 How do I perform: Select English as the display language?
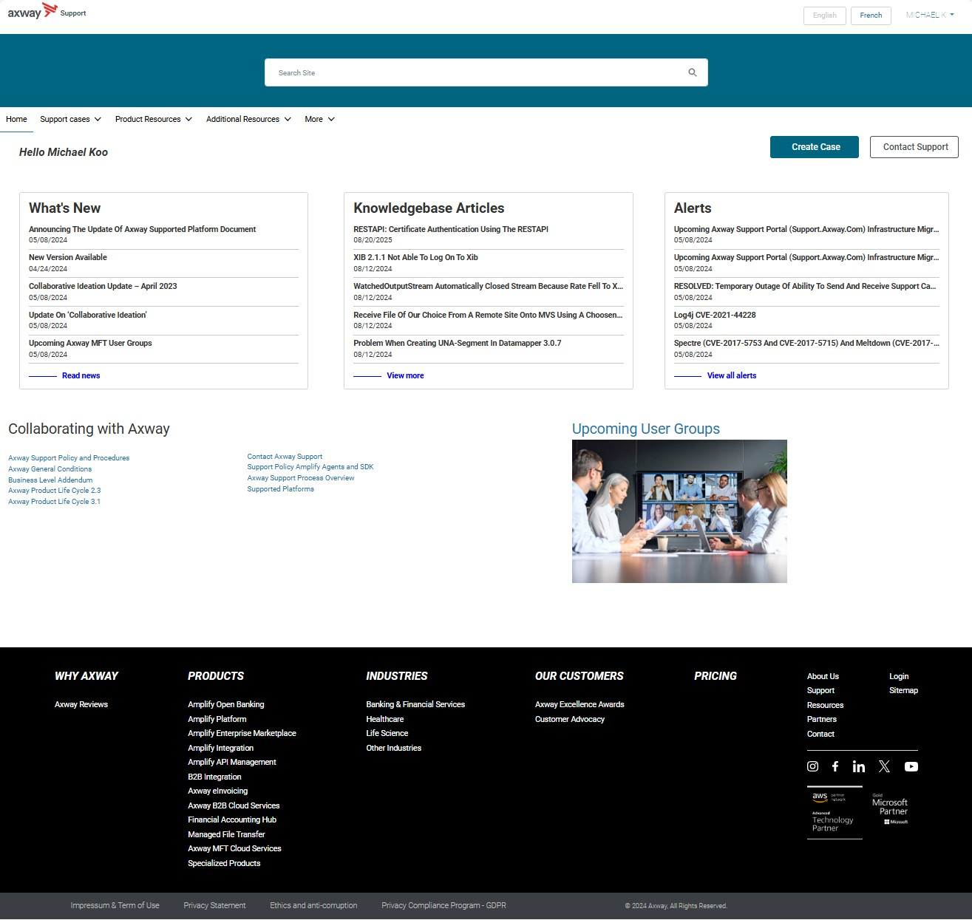coord(824,15)
